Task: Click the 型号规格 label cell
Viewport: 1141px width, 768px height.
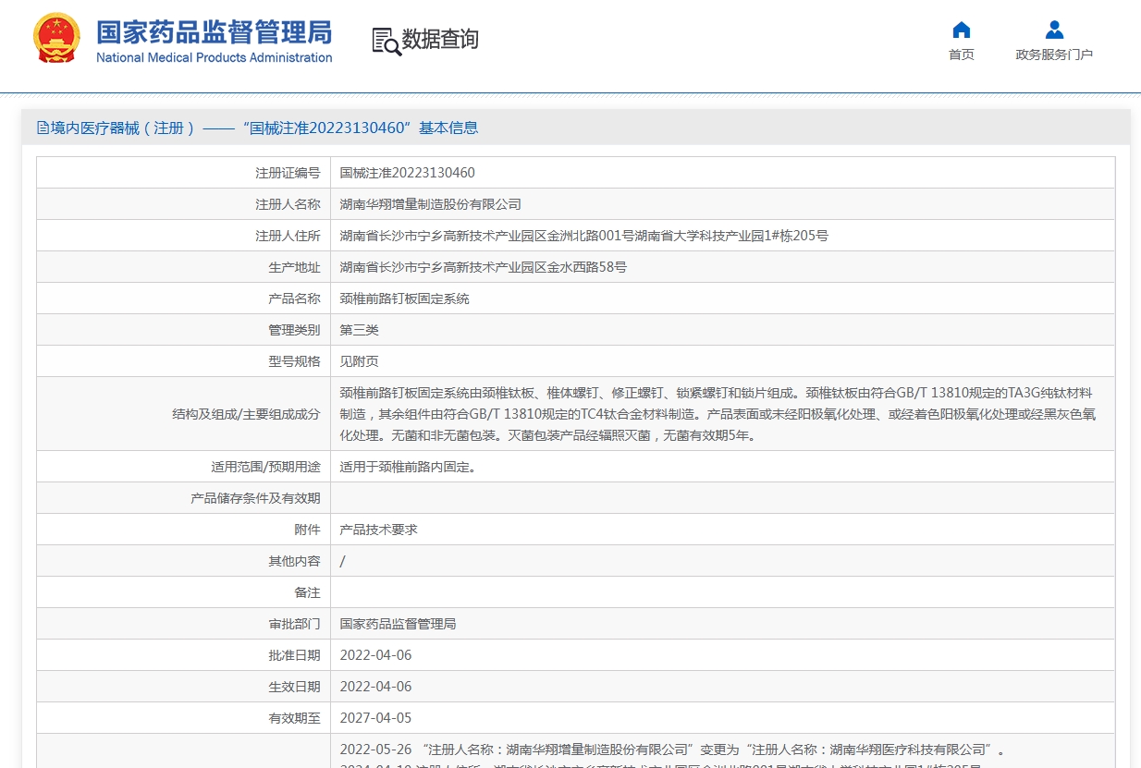Action: (x=183, y=361)
